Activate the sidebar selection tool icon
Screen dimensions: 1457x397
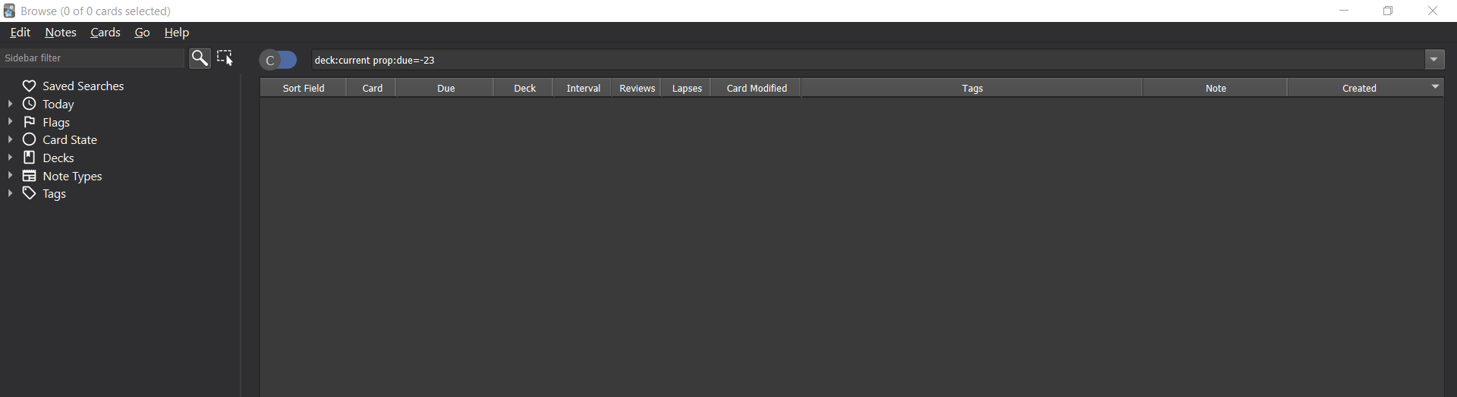[x=225, y=58]
